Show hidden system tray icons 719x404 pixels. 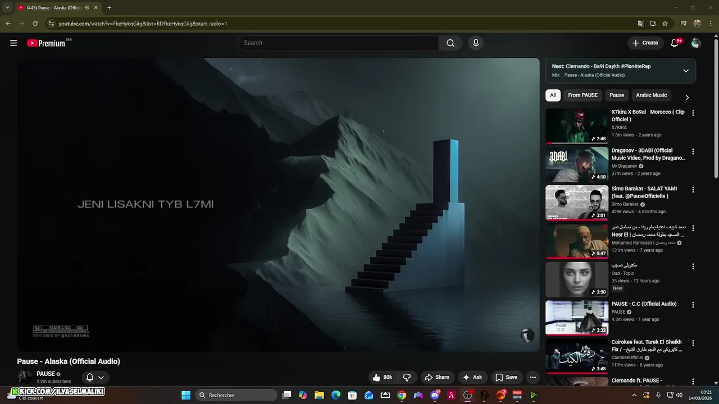634,396
